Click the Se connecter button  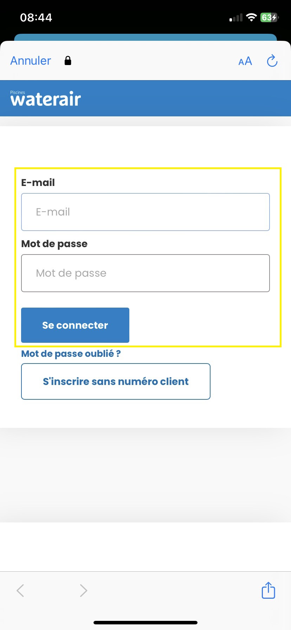[75, 325]
